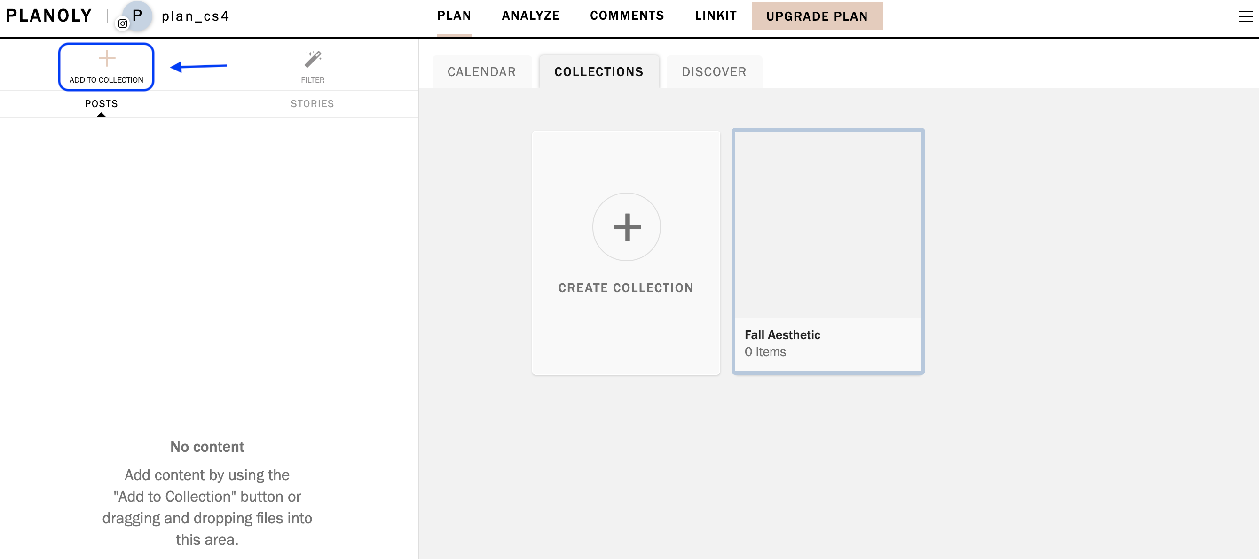Open the Analyze menu item

530,16
